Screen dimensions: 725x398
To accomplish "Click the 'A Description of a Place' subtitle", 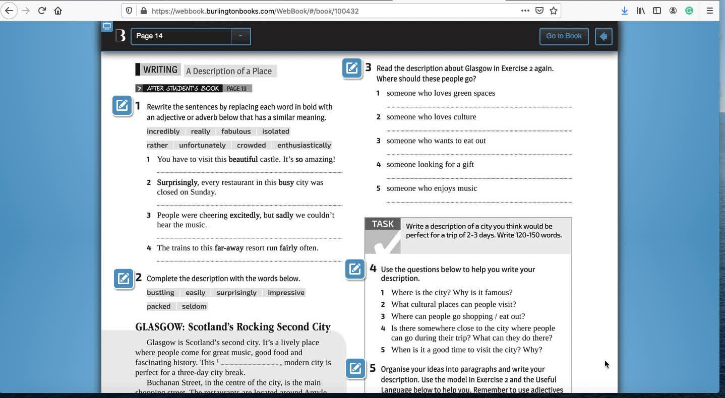I will click(x=229, y=71).
